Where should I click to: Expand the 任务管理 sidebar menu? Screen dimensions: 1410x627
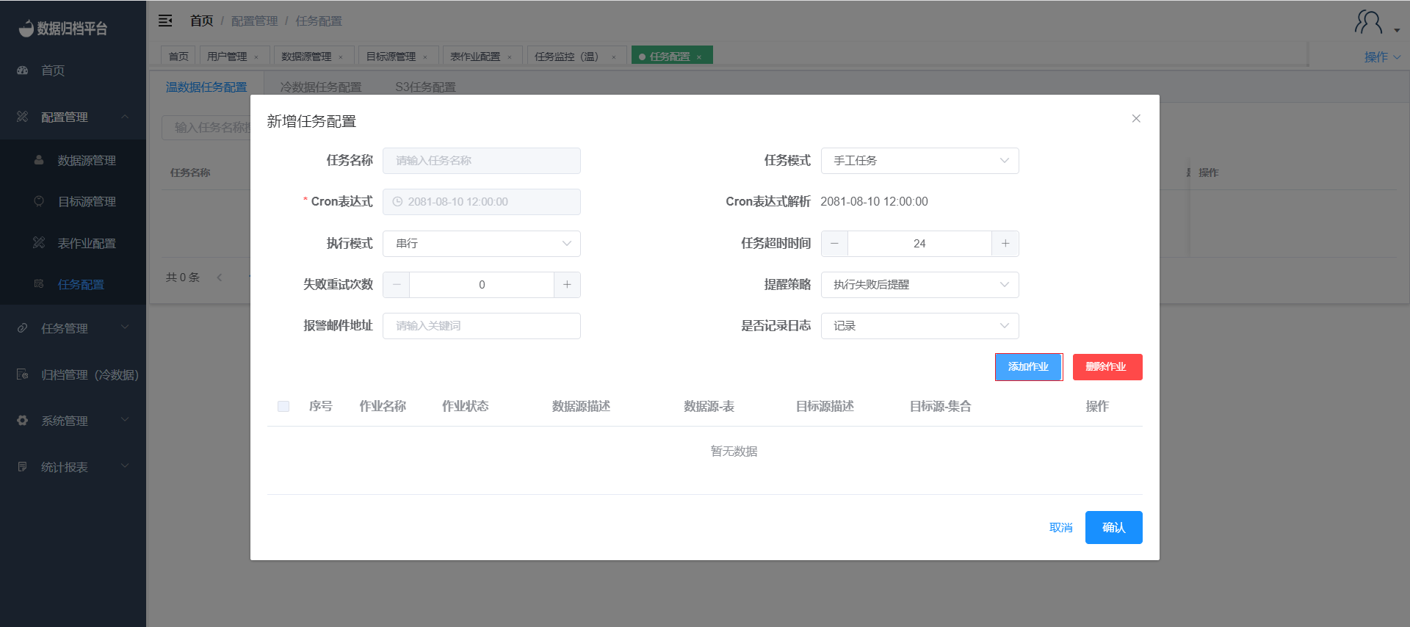(125, 327)
